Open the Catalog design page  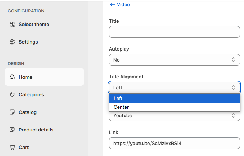[44, 112]
